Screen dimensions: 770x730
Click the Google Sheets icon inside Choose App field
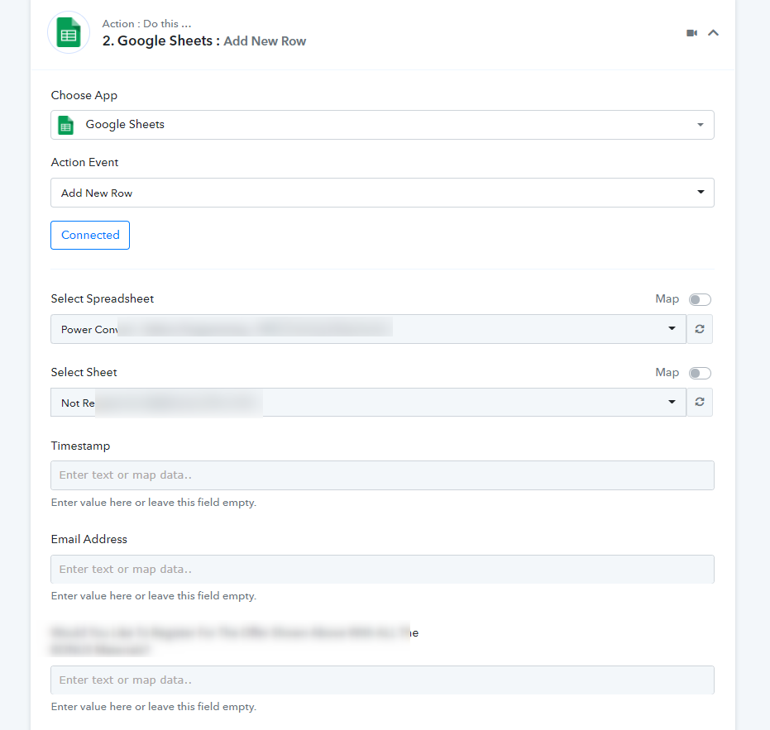pyautogui.click(x=66, y=125)
